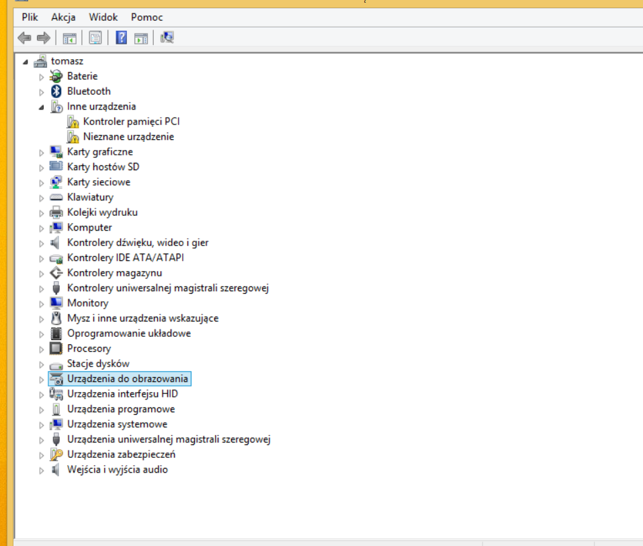The image size is (643, 546).
Task: Click the scan for hardware changes icon
Action: (167, 38)
